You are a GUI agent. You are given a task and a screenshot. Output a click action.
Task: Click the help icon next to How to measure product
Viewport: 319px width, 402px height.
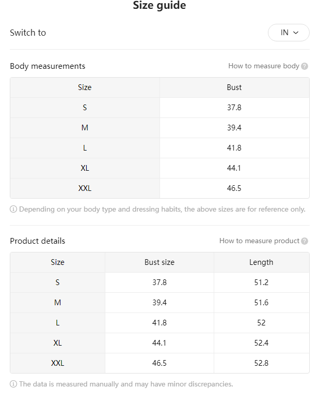coord(305,241)
